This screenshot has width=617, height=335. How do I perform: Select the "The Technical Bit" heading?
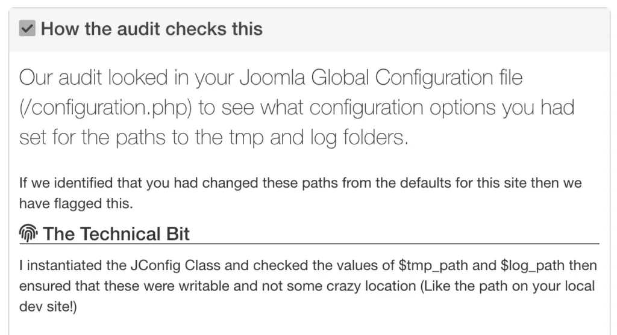116,234
